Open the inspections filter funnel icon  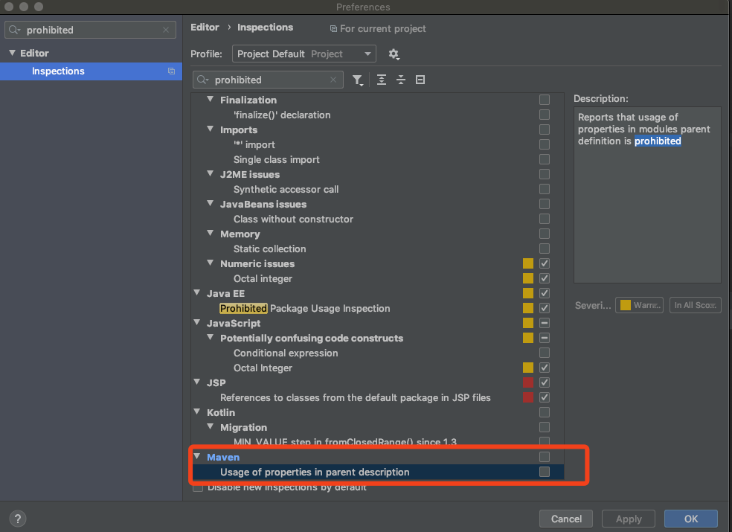tap(358, 80)
